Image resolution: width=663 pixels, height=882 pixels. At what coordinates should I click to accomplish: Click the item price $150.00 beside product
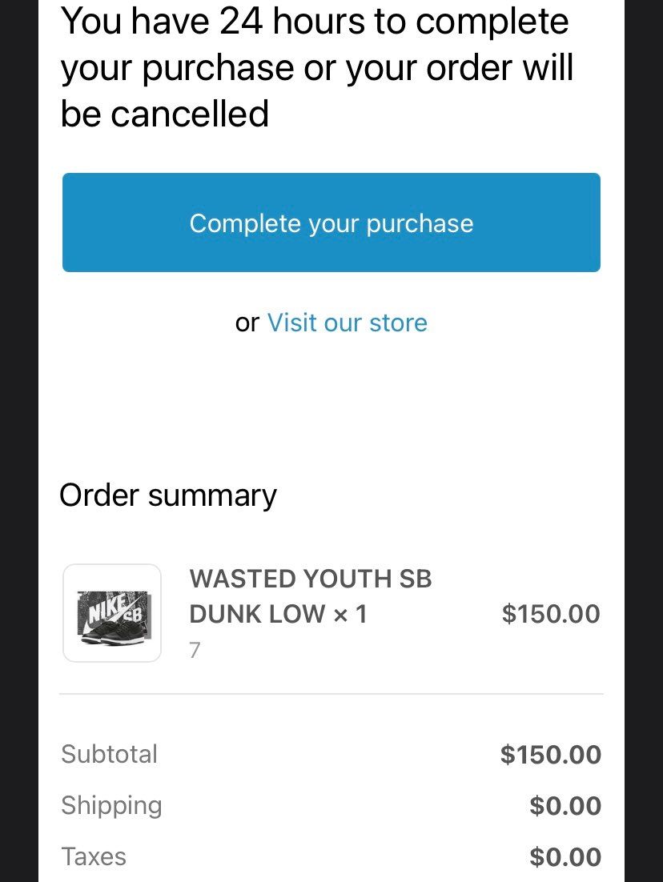click(550, 614)
